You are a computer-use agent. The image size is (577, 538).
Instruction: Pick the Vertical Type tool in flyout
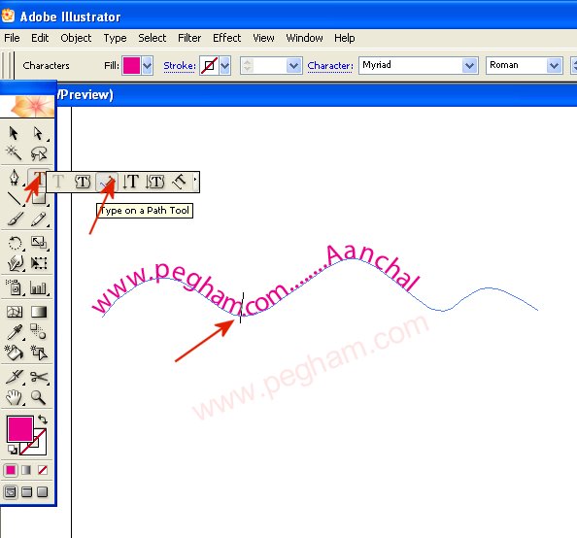(x=130, y=182)
